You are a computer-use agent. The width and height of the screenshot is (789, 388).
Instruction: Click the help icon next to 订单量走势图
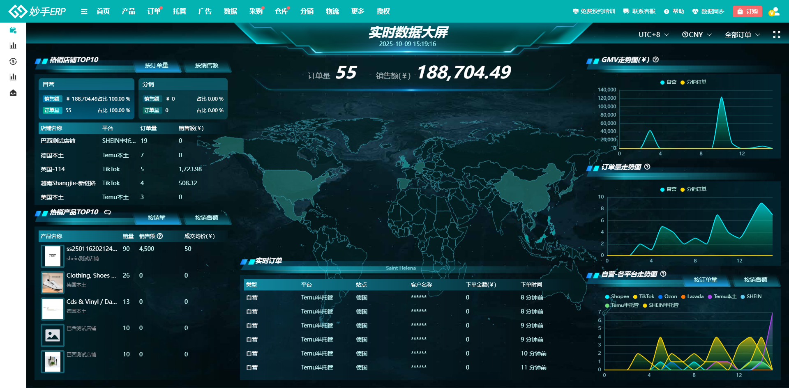click(x=647, y=167)
